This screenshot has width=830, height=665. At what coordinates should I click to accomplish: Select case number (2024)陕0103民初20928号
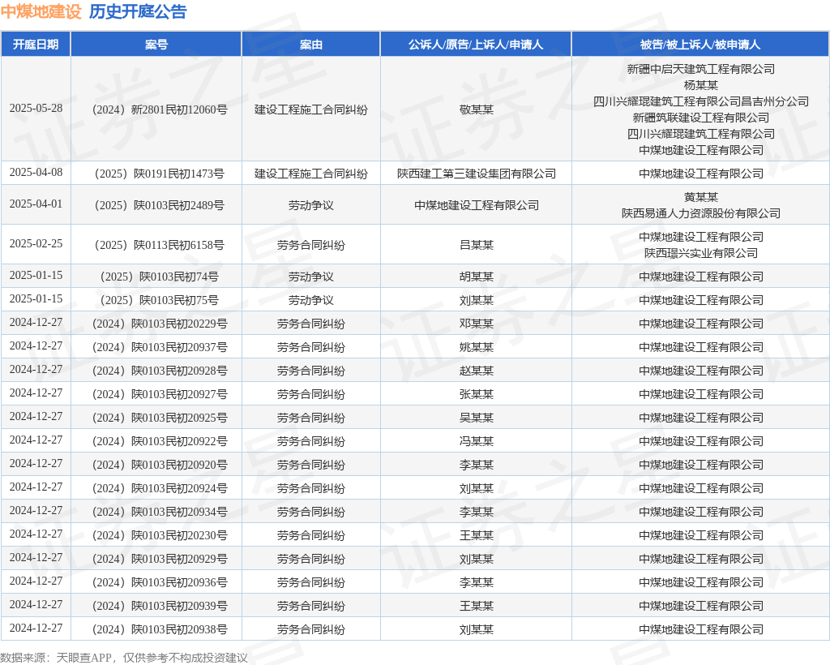[x=160, y=371]
